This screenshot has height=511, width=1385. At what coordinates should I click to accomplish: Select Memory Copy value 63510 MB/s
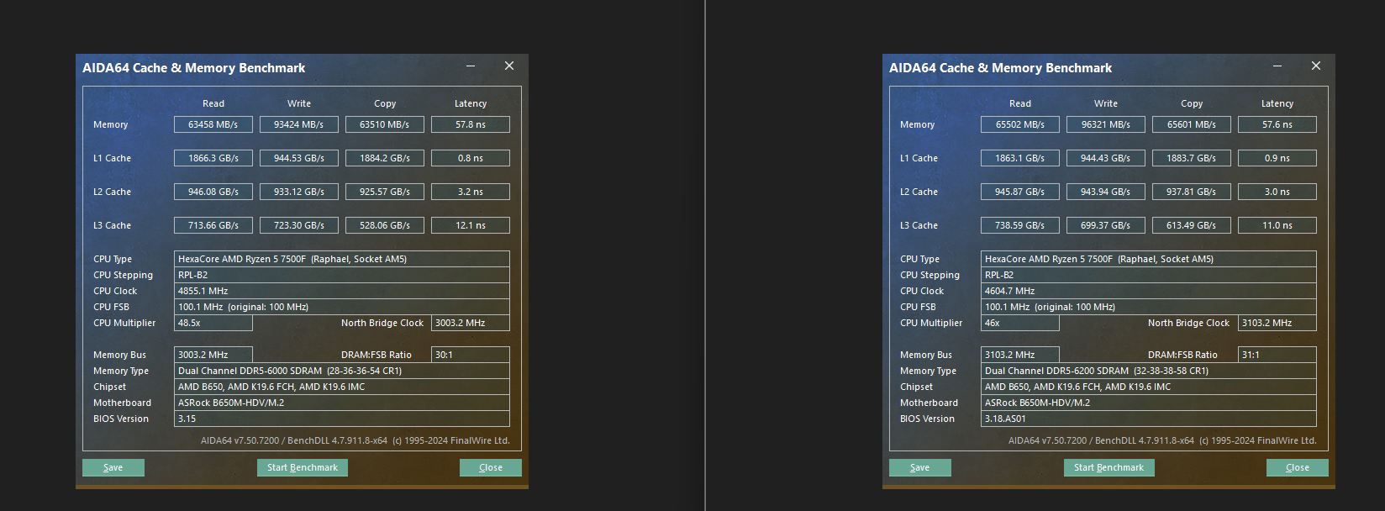[x=385, y=124]
